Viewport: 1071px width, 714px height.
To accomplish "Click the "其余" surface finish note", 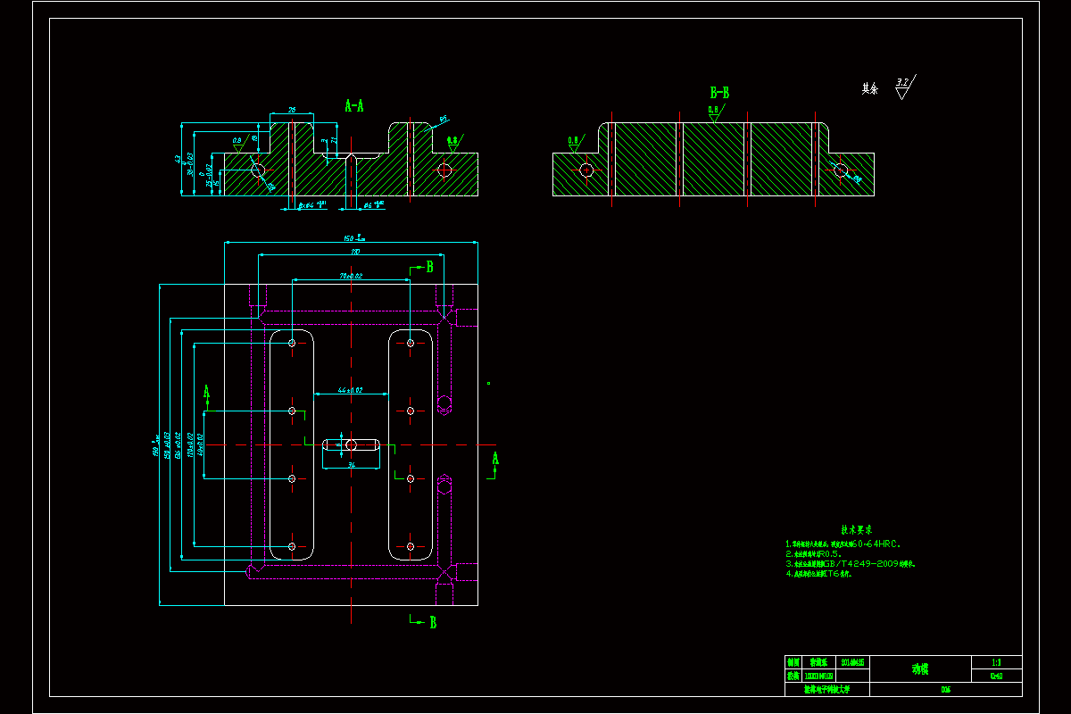I will [870, 88].
